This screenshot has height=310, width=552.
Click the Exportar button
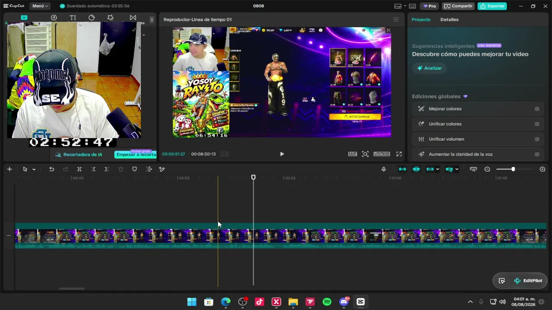[x=492, y=6]
